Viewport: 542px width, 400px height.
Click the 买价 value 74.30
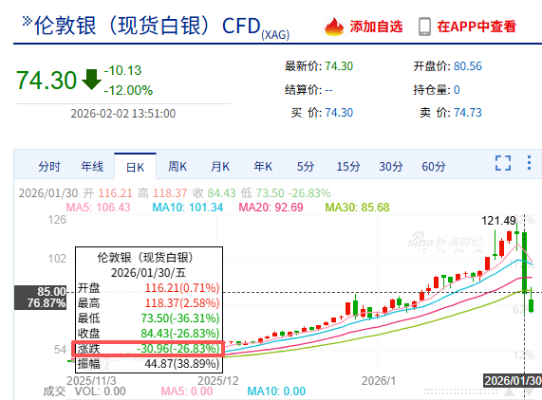[x=339, y=113]
